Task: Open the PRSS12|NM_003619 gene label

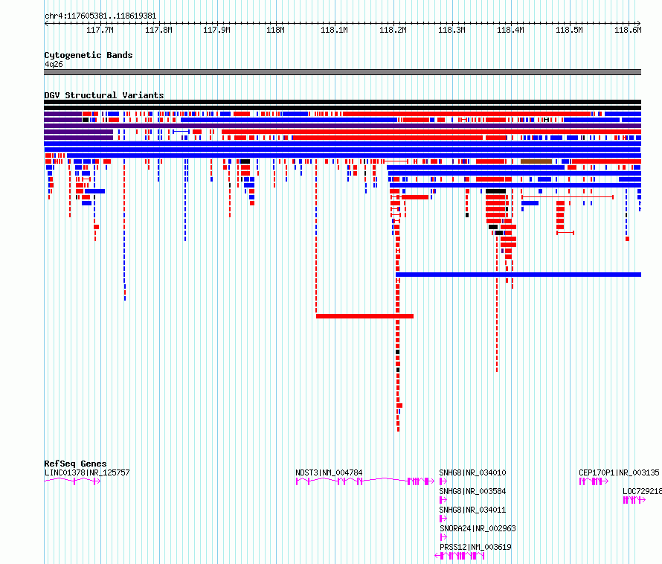Action: click(x=475, y=547)
